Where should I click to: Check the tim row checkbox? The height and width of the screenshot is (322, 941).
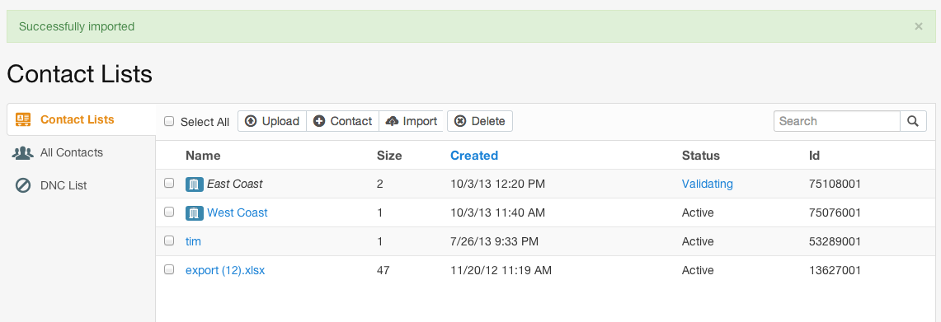169,240
